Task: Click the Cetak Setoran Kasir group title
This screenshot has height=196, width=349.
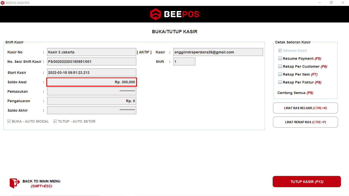Action: click(x=293, y=42)
